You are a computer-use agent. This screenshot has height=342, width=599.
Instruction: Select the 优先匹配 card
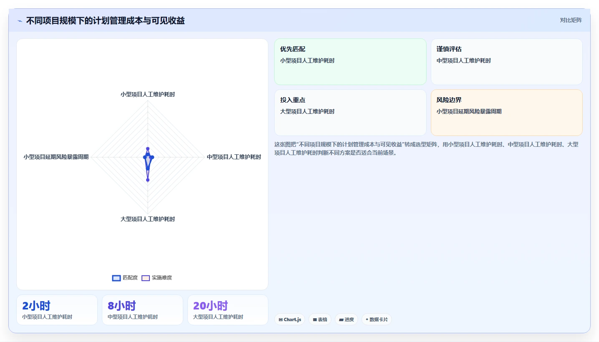pyautogui.click(x=350, y=62)
